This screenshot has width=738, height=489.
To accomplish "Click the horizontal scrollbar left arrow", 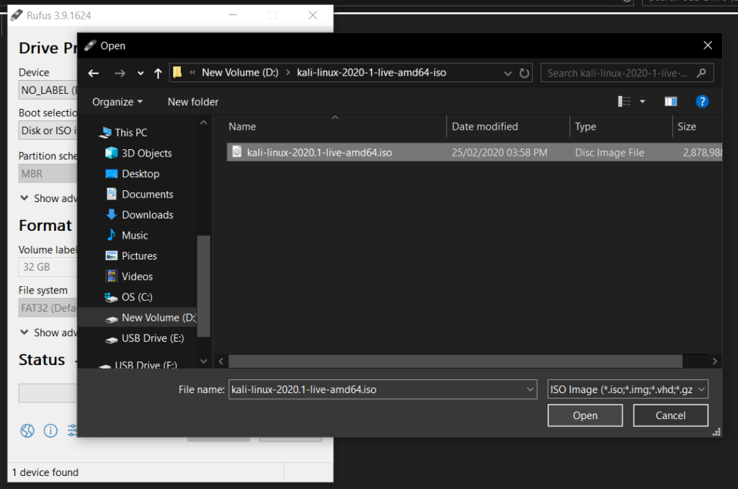I will pos(221,361).
